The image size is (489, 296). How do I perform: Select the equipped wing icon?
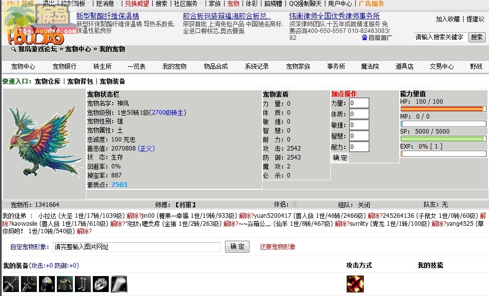point(119,284)
